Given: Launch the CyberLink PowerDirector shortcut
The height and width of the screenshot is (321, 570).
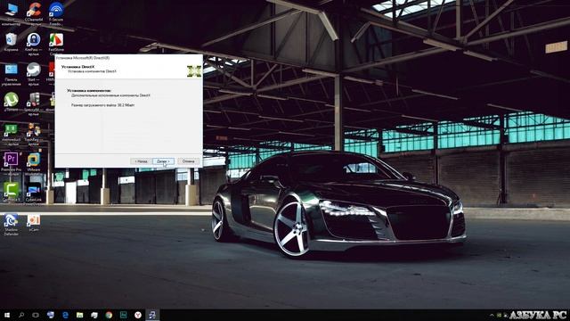Looking at the screenshot, I should 34,193.
